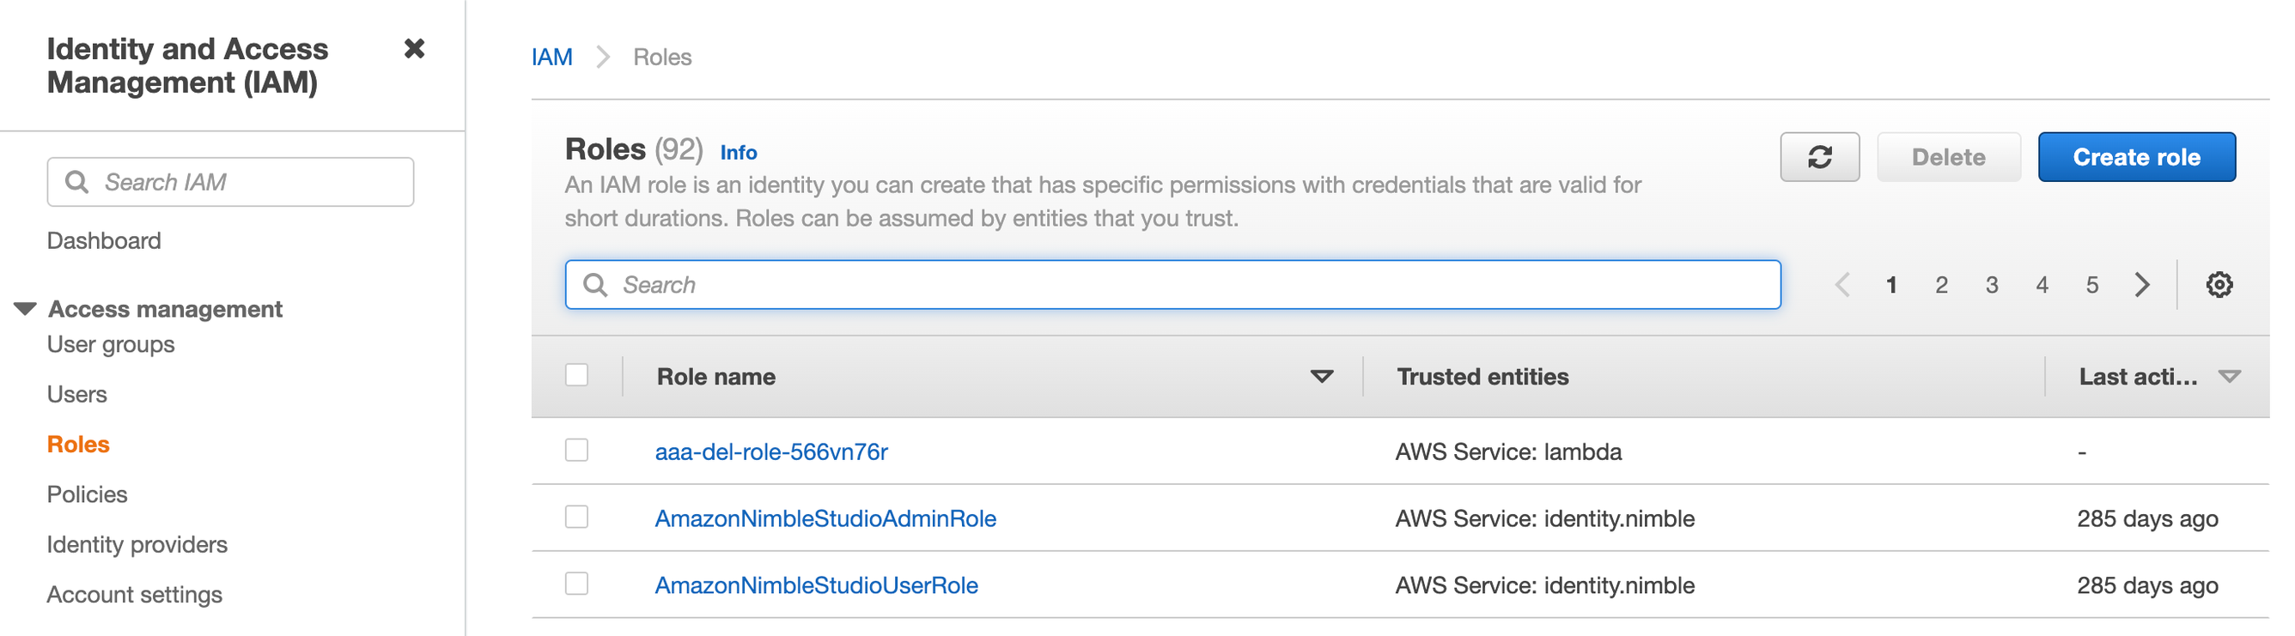Tick the AmazonNimbleStudioAdminRole checkbox
The height and width of the screenshot is (636, 2295).
click(x=576, y=518)
